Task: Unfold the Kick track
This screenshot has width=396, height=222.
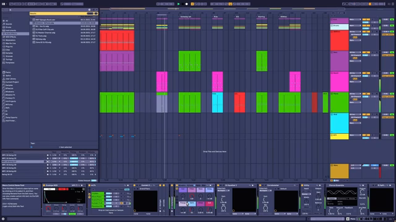Action: pyautogui.click(x=332, y=20)
